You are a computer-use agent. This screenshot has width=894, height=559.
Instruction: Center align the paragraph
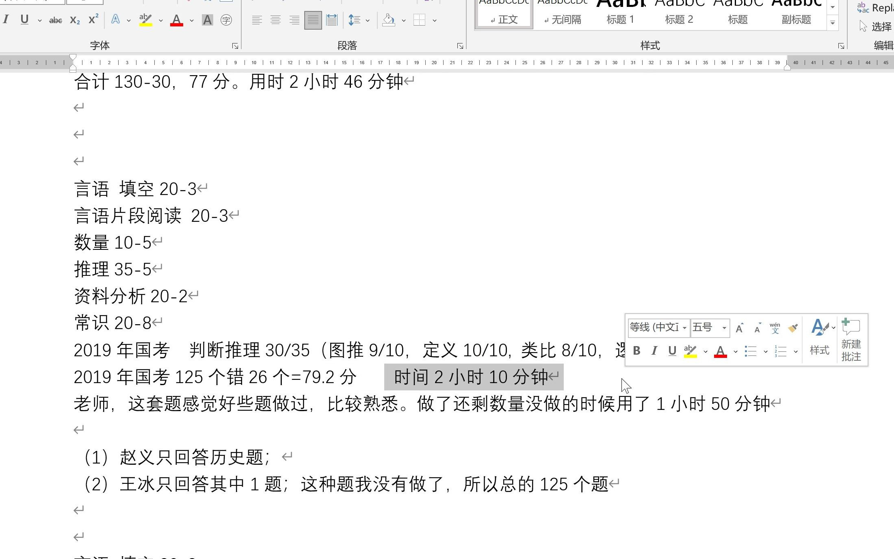[x=275, y=20]
